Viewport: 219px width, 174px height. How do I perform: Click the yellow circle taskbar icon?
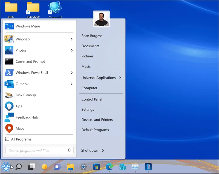point(44,167)
